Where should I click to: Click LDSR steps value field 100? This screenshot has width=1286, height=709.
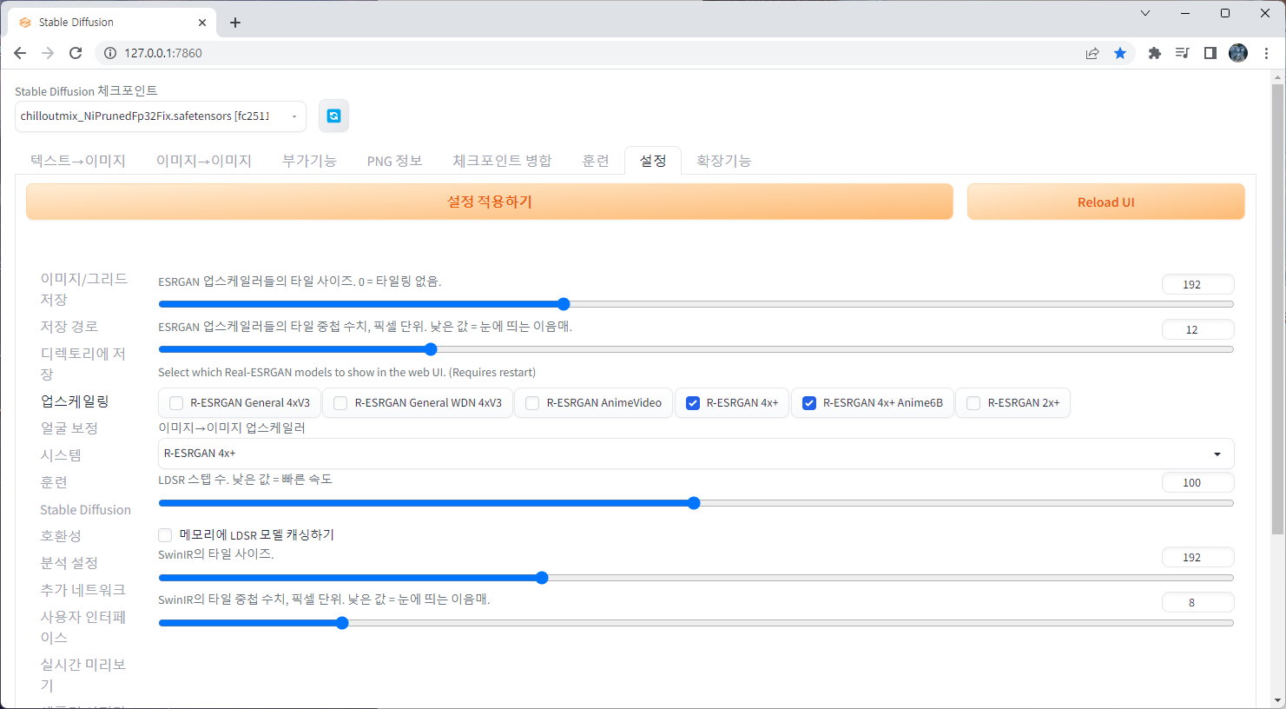[1197, 482]
